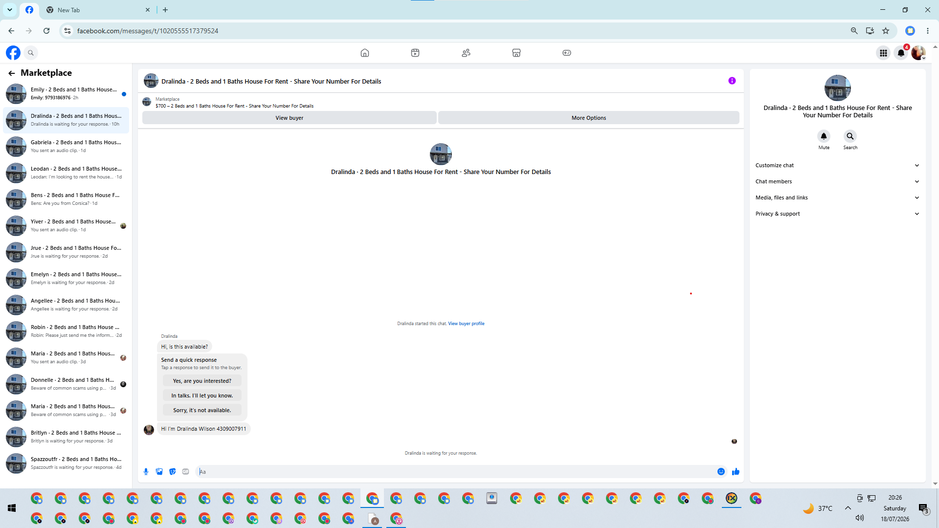Image resolution: width=939 pixels, height=528 pixels.
Task: Click Dralinda's message 'Hi I'm Dralinda Wilson 4309007911'
Action: [203, 429]
